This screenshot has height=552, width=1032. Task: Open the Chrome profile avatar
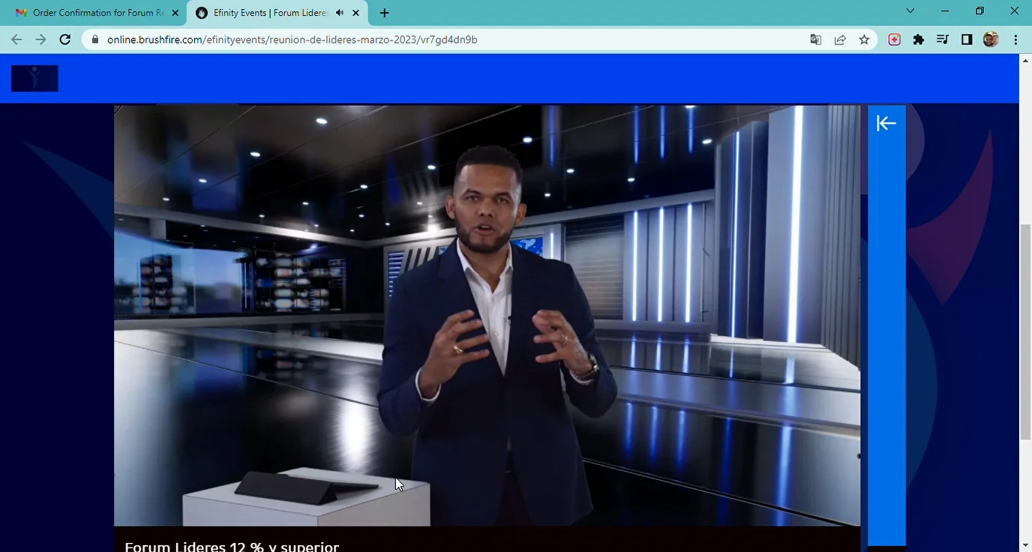991,40
